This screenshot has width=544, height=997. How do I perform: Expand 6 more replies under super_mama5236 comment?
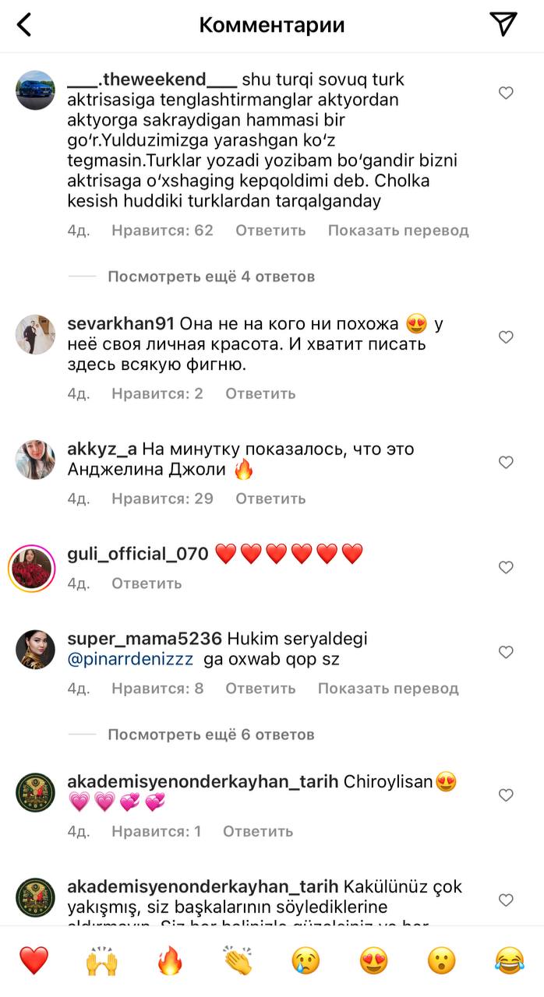211,735
